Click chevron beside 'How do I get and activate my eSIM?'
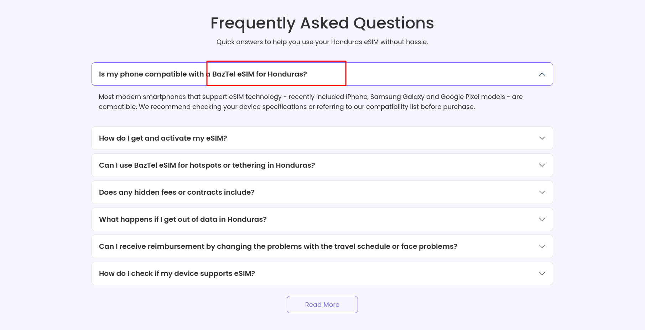This screenshot has width=645, height=330. point(542,138)
